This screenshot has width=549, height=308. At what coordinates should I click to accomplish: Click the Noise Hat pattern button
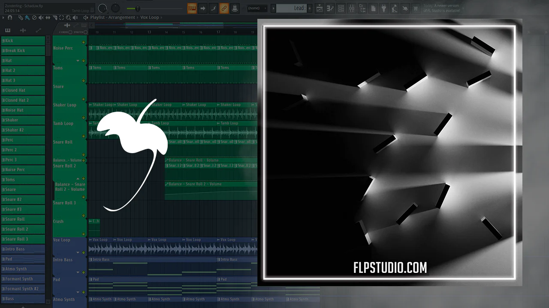23,110
